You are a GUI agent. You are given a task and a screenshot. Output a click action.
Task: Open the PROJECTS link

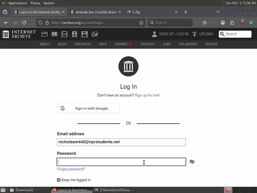[x=83, y=44]
